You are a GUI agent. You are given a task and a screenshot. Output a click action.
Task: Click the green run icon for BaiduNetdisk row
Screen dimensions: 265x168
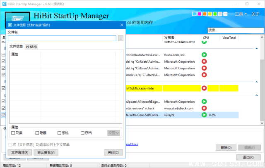(x=204, y=55)
